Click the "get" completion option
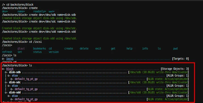 (x=113, y=48)
